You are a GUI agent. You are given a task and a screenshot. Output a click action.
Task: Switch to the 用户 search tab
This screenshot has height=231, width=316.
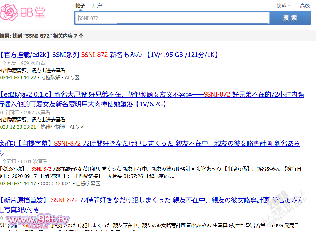97,6
